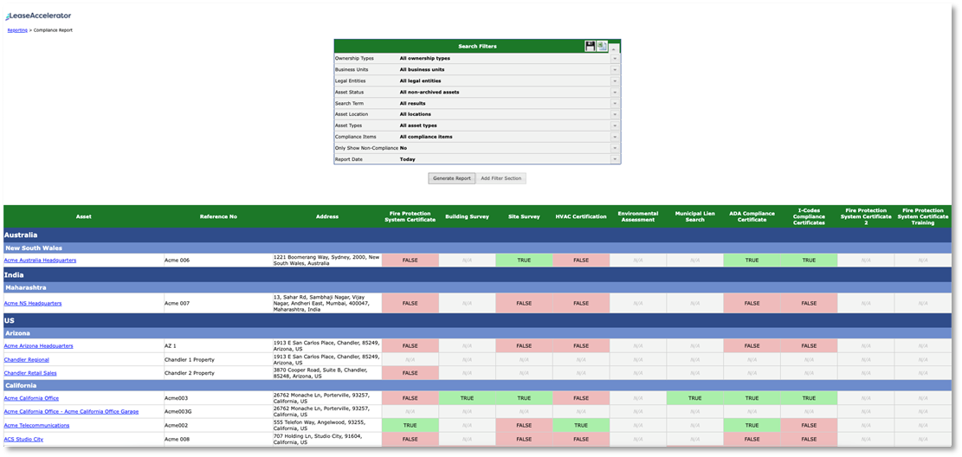This screenshot has height=457, width=962.
Task: Click the LeaseAccelerator logo
Action: click(x=38, y=16)
